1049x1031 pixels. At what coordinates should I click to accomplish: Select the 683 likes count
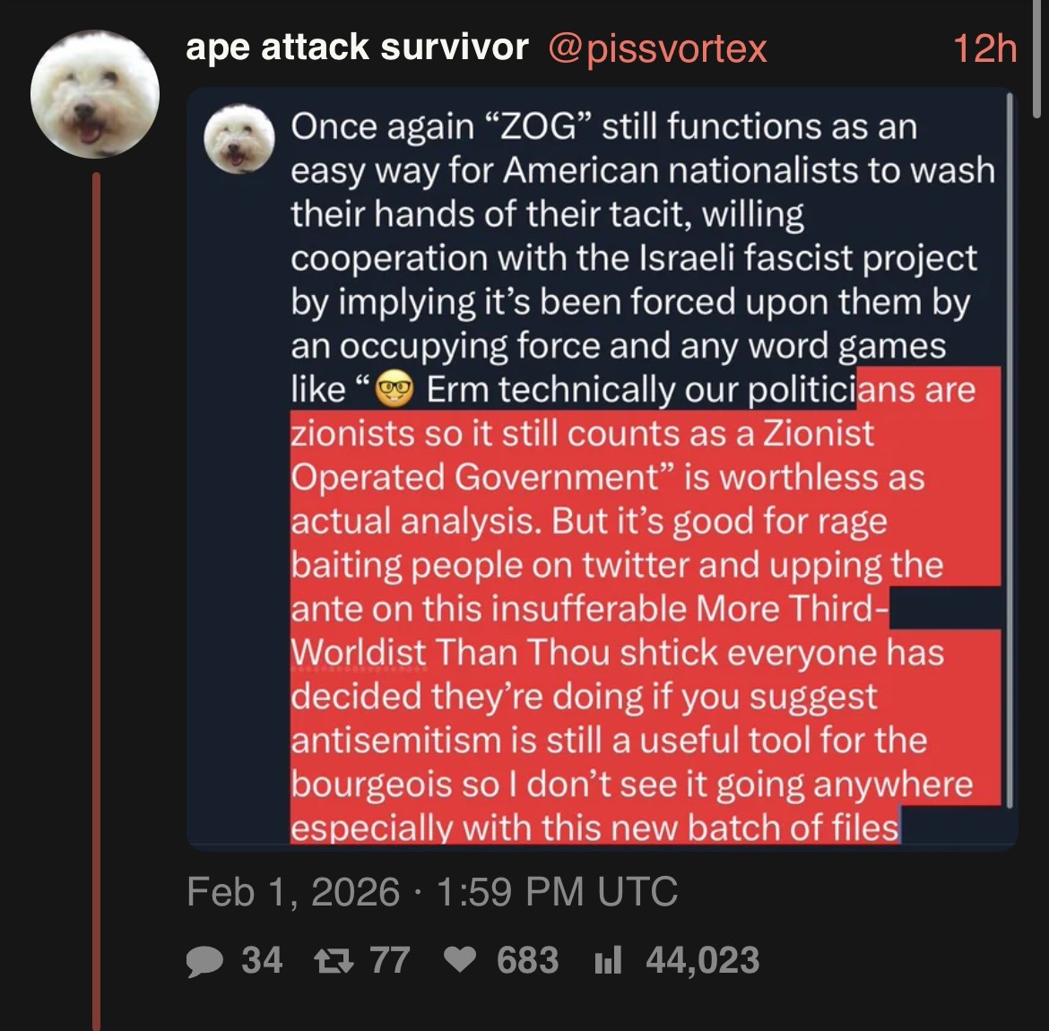[x=527, y=960]
